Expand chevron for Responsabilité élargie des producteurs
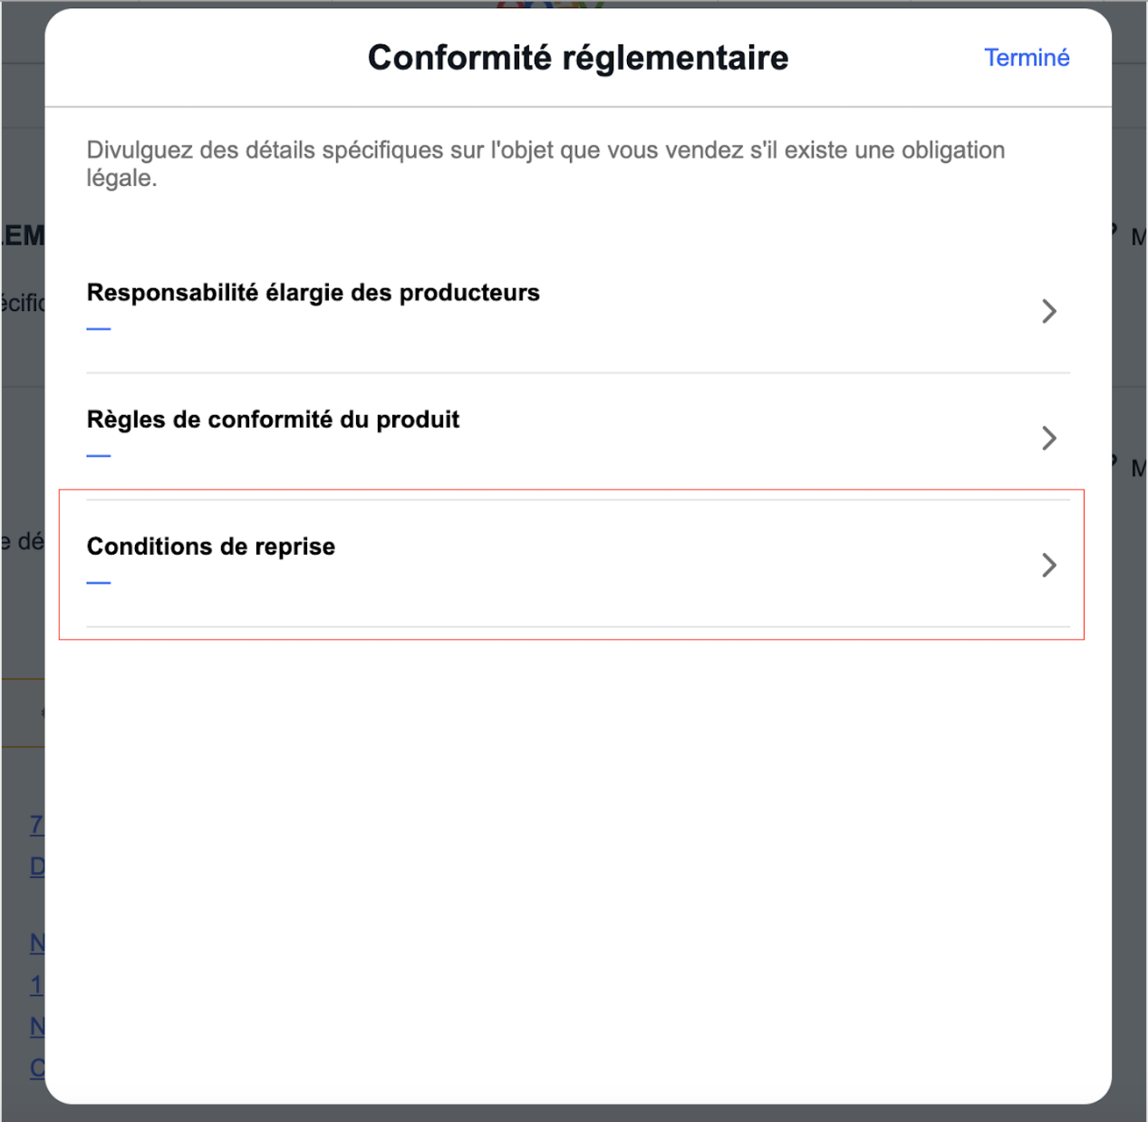The image size is (1148, 1122). (1048, 312)
